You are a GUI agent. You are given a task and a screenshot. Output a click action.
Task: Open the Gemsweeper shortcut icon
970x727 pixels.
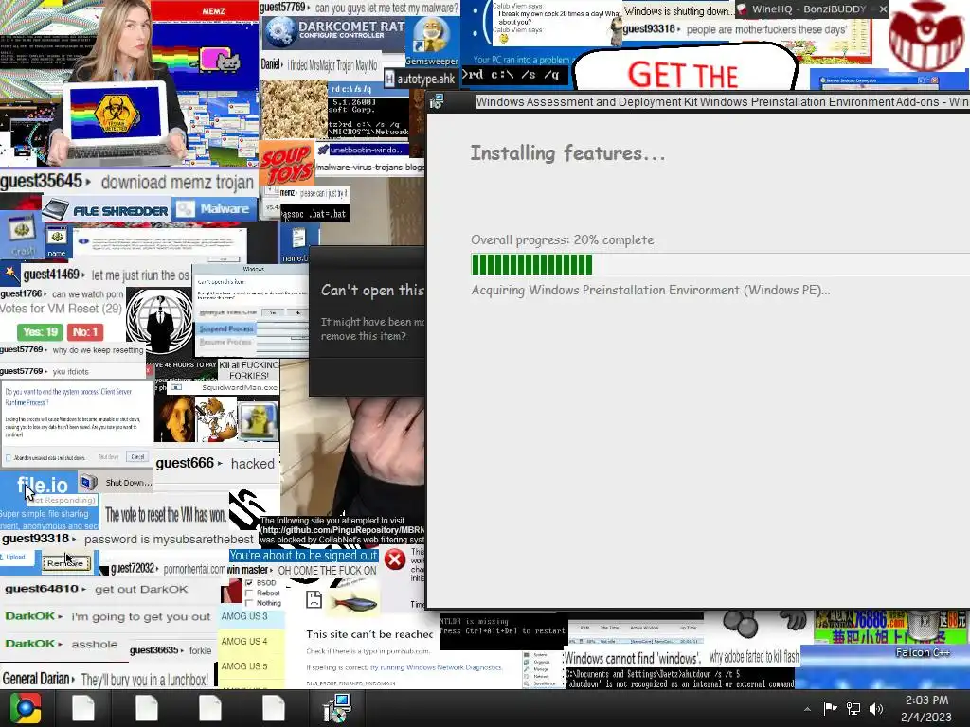coord(431,36)
